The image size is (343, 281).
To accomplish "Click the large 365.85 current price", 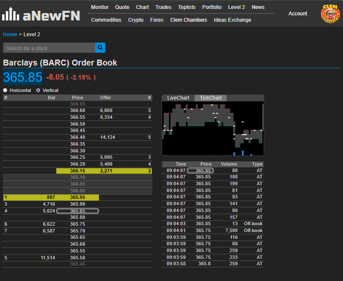I will pos(23,77).
